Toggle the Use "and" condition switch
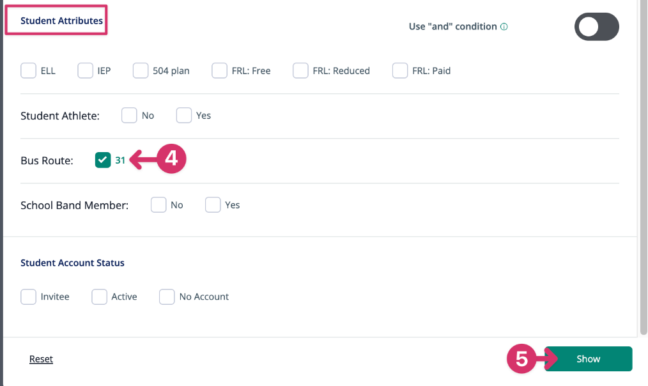 (597, 27)
